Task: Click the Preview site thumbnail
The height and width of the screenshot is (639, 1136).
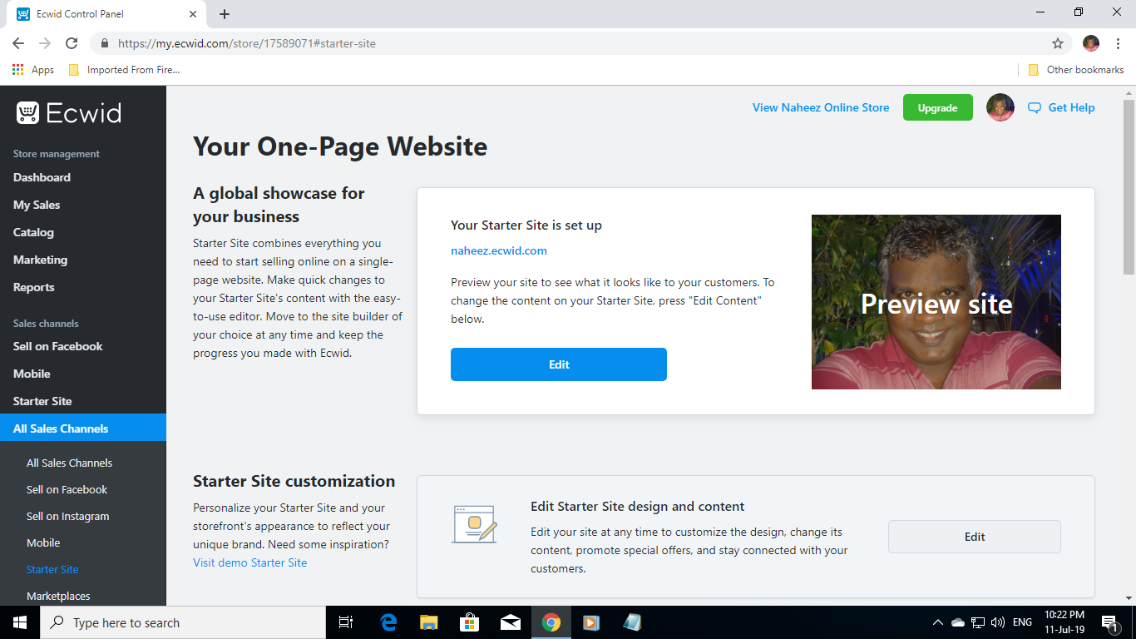Action: pos(936,302)
